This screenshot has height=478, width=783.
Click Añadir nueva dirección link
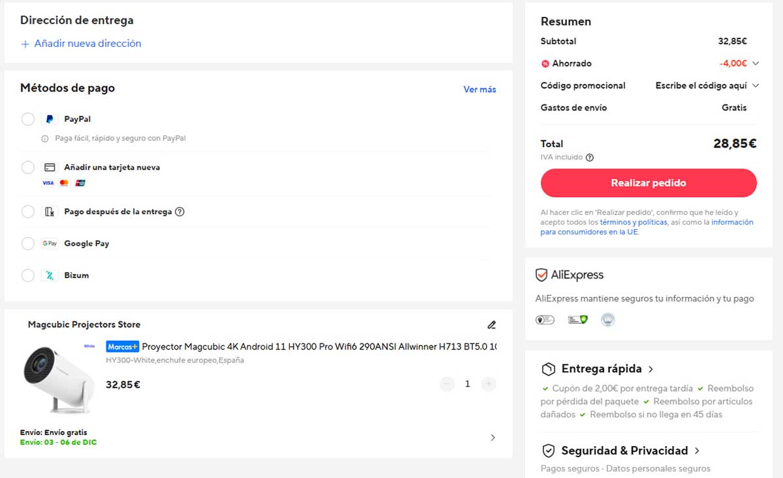(81, 44)
